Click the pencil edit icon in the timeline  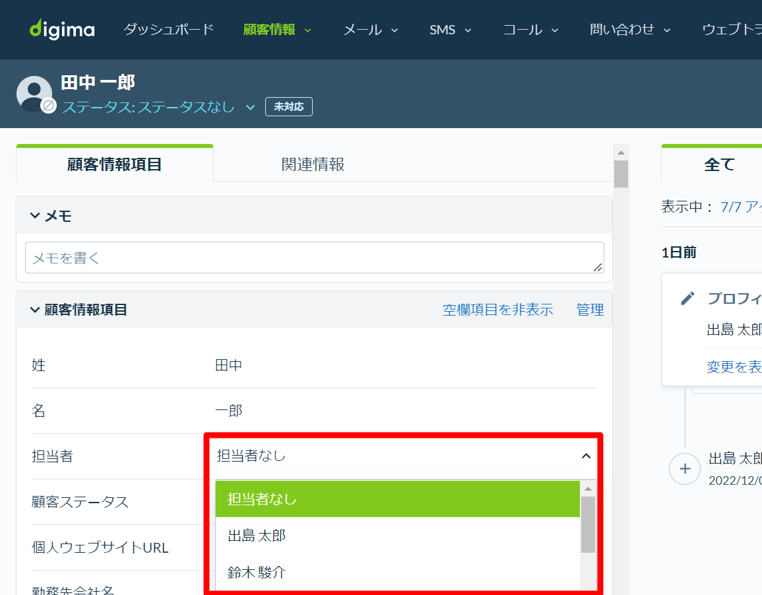click(687, 298)
